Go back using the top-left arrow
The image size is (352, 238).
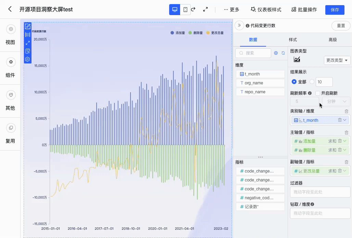point(10,9)
